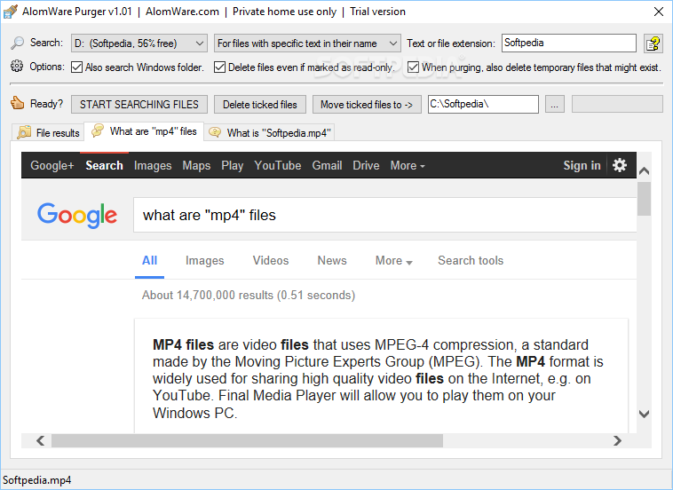This screenshot has height=490, width=673.
Task: Toggle also delete temporary files checkbox
Action: [x=413, y=67]
